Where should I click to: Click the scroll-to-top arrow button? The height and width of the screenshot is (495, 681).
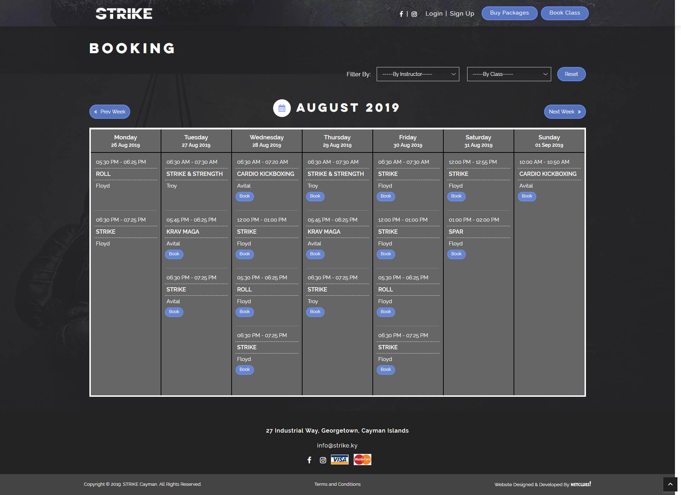pos(670,484)
